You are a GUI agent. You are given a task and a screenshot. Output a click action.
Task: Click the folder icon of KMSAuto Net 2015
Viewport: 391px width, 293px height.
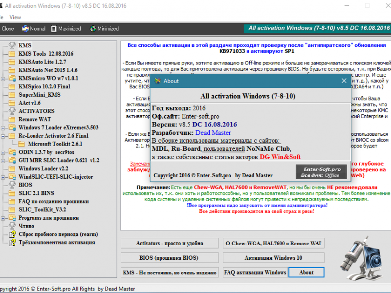coord(12,70)
